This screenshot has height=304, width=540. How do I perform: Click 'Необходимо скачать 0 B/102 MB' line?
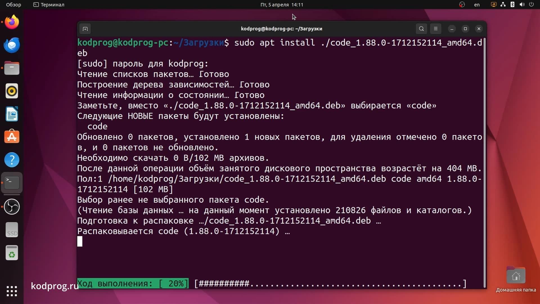(x=173, y=158)
